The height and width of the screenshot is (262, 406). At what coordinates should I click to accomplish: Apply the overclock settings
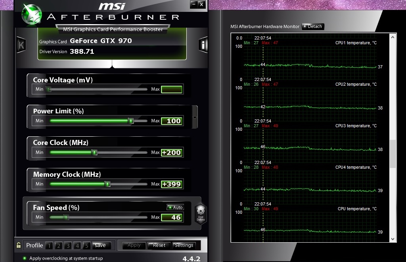coord(134,245)
